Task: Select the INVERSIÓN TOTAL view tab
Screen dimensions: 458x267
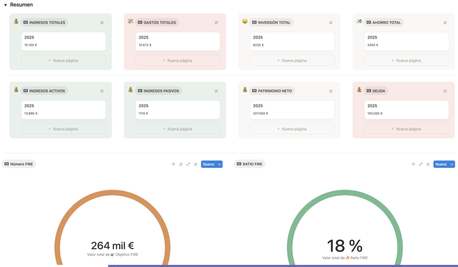Action: pyautogui.click(x=271, y=22)
